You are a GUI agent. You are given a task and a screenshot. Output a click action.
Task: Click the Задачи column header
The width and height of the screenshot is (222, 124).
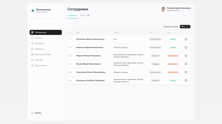coord(116,33)
